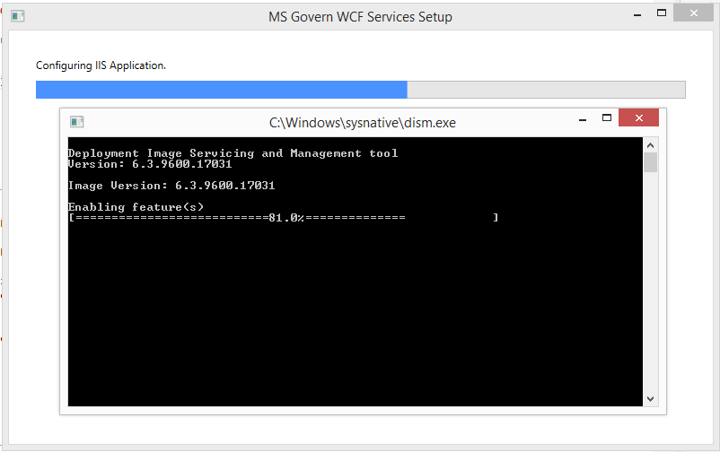Click the console scrollbar up arrow
The height and width of the screenshot is (452, 720).
(651, 144)
